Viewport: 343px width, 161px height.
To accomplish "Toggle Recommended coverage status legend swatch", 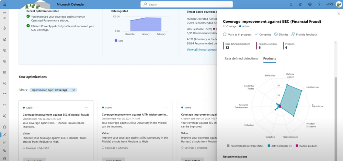I will pos(228,146).
